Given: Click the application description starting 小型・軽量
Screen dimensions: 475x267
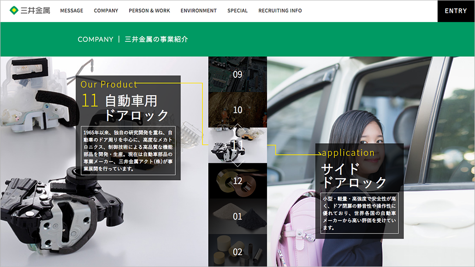Looking at the screenshot, I should (359, 213).
